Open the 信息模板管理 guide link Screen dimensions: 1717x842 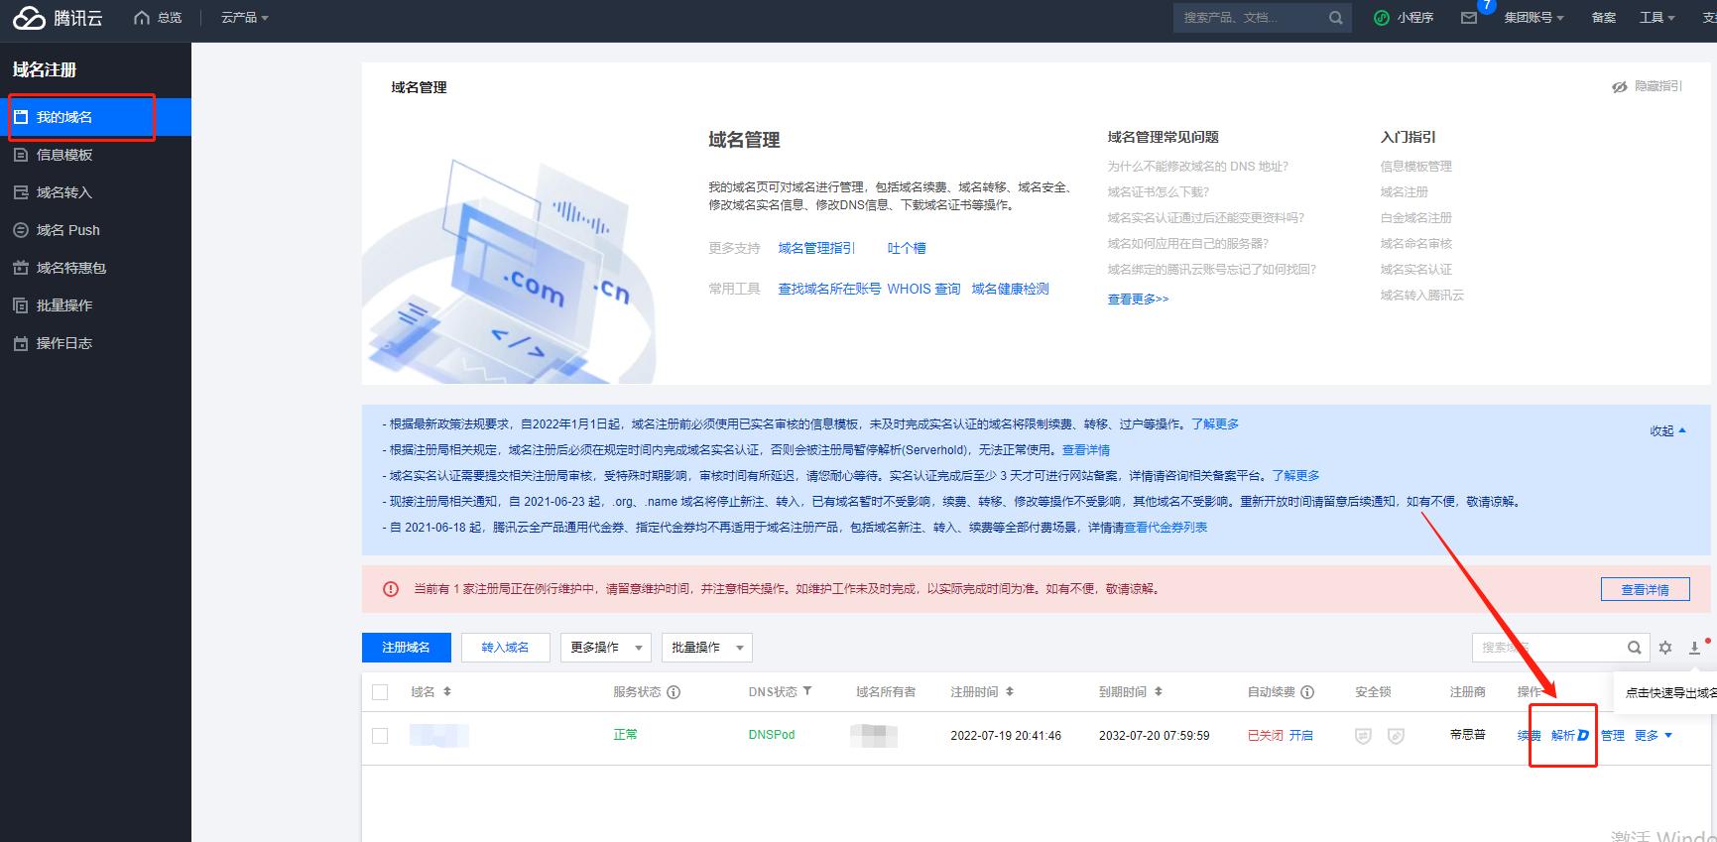(1415, 167)
